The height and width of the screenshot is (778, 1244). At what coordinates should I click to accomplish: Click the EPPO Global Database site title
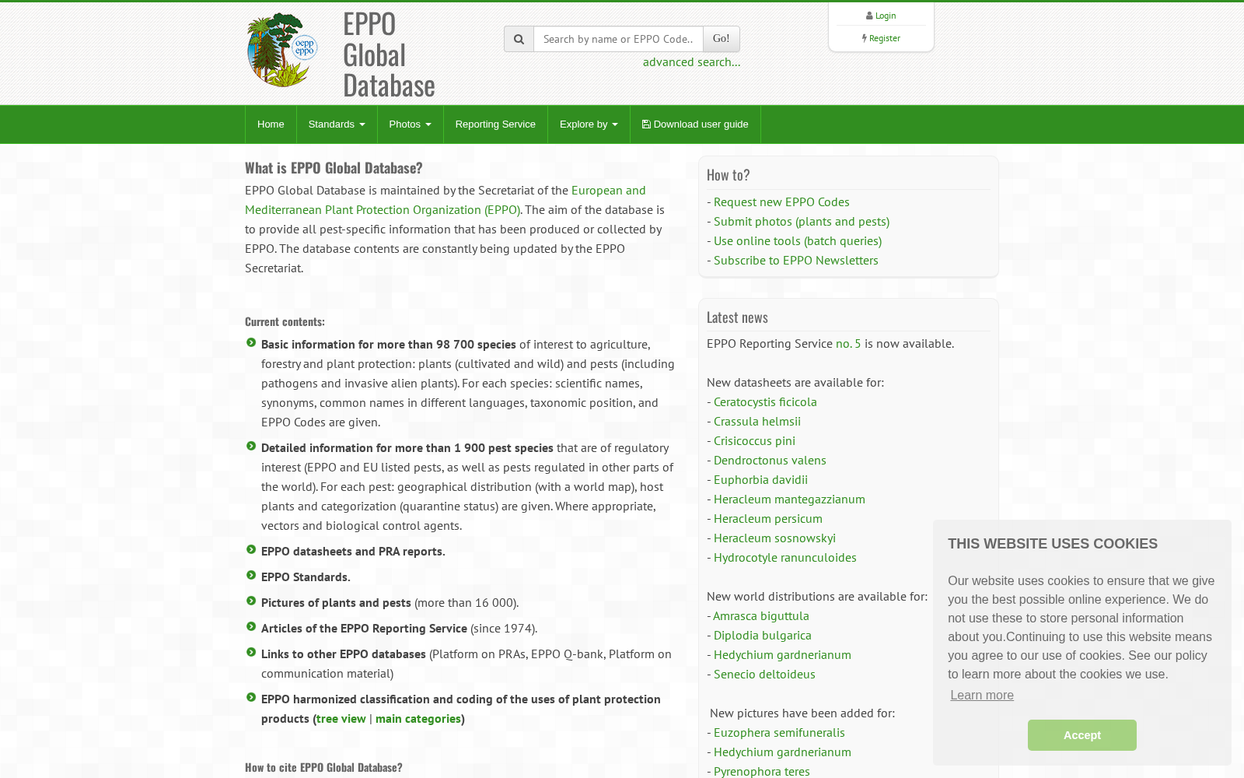[389, 54]
